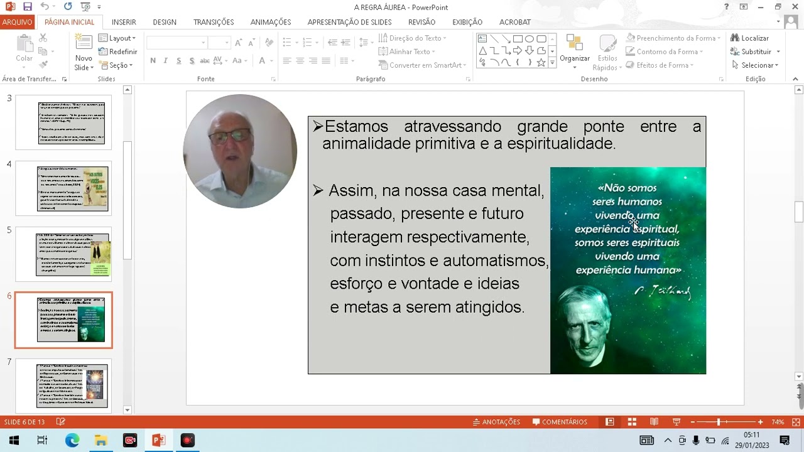Switch to reading view in status bar
The width and height of the screenshot is (804, 452).
pos(654,422)
